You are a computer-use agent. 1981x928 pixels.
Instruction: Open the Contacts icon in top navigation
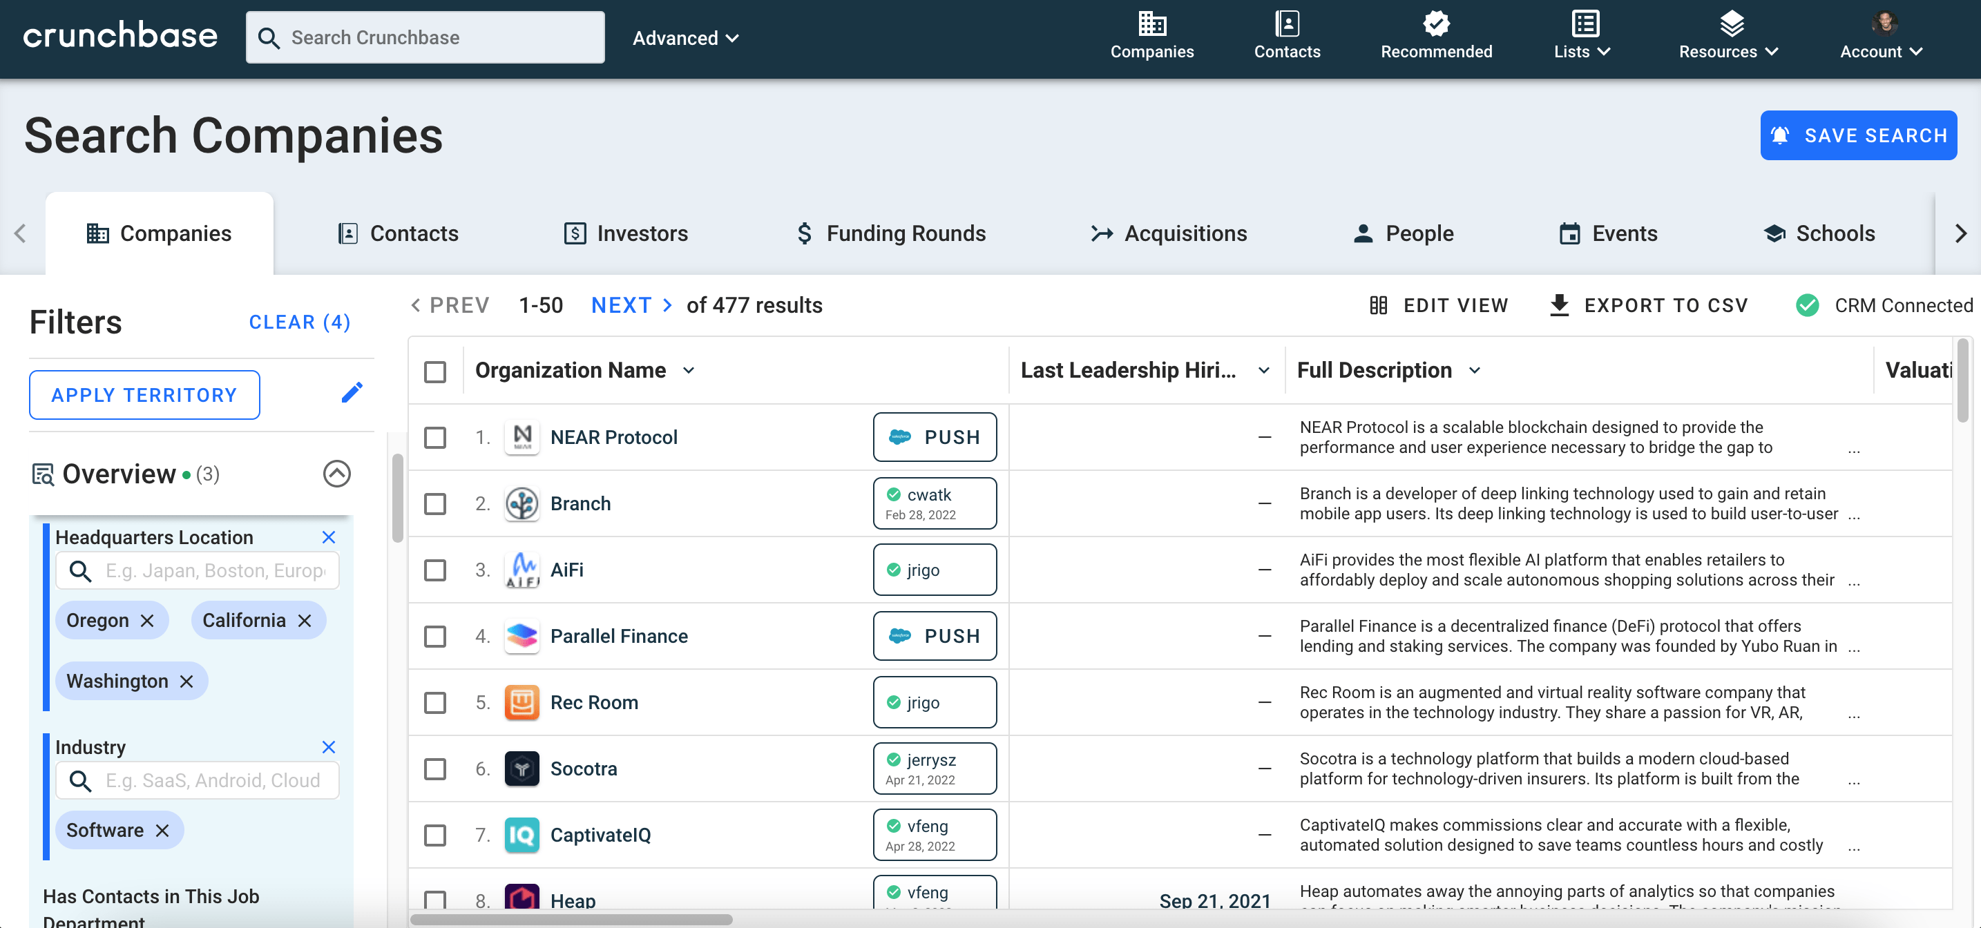coord(1287,25)
